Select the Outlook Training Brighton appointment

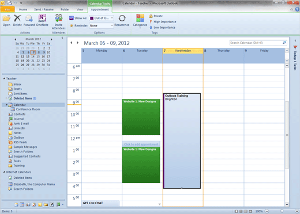pos(182,141)
